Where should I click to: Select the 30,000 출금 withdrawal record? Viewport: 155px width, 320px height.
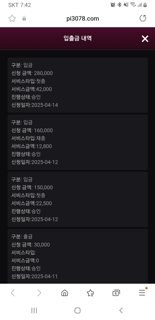78,256
